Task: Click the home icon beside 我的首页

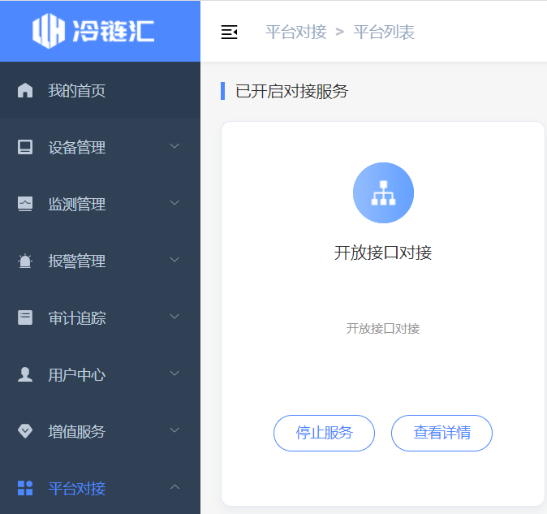Action: pos(25,90)
